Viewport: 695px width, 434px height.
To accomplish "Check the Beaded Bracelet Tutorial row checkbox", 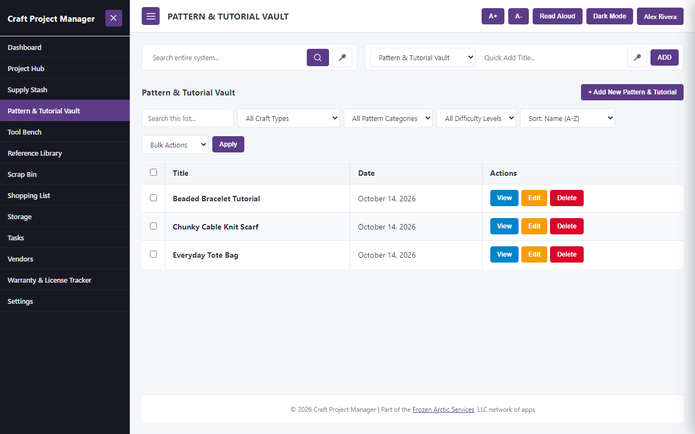I will [153, 198].
